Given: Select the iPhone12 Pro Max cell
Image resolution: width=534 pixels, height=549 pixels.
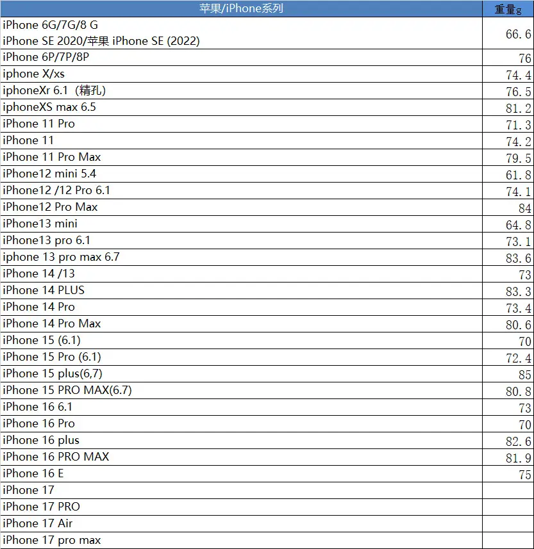Looking at the screenshot, I should point(241,208).
